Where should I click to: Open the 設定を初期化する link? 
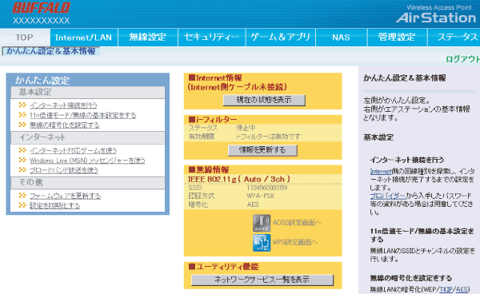[x=54, y=205]
